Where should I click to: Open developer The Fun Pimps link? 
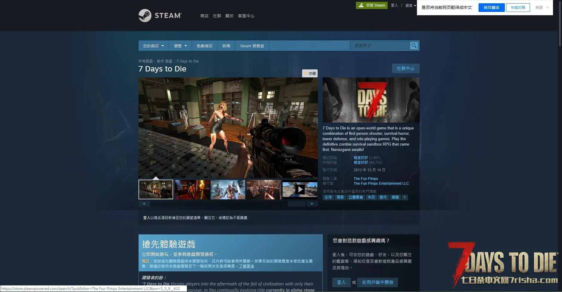(x=366, y=178)
